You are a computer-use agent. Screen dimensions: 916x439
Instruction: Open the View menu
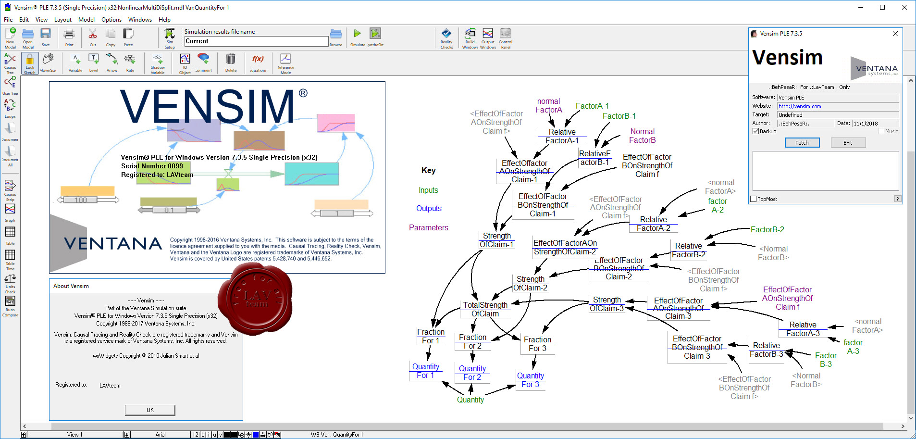(x=41, y=20)
